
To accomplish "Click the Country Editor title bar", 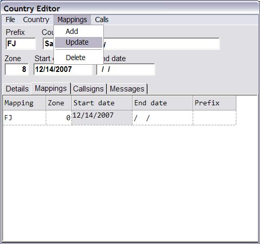I will coord(130,9).
